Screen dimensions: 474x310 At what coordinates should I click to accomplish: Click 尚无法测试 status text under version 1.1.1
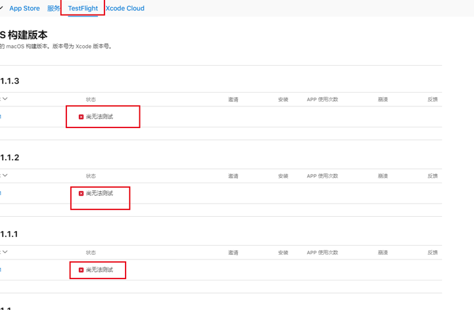[99, 270]
